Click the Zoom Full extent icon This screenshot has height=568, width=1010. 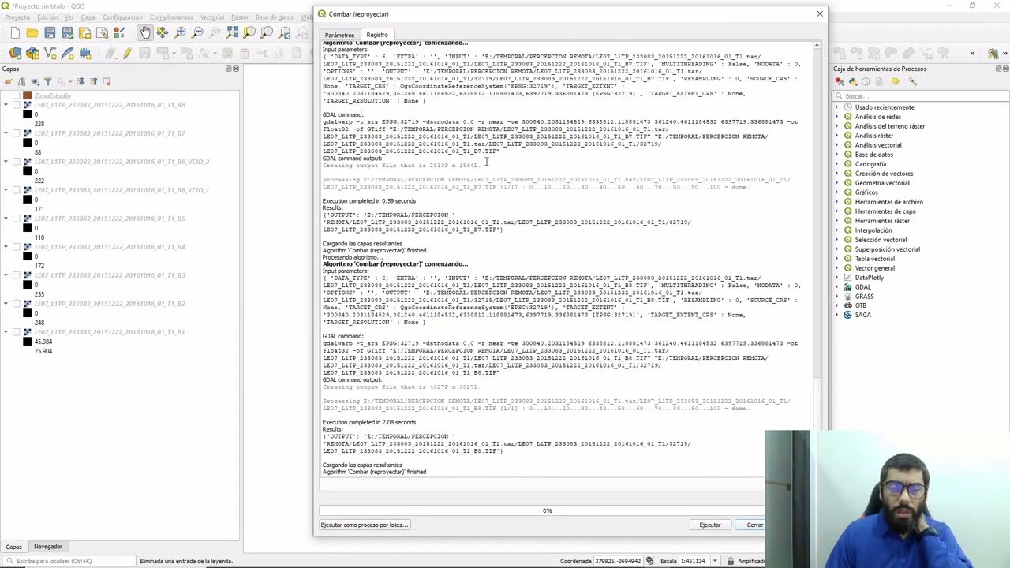tap(232, 32)
